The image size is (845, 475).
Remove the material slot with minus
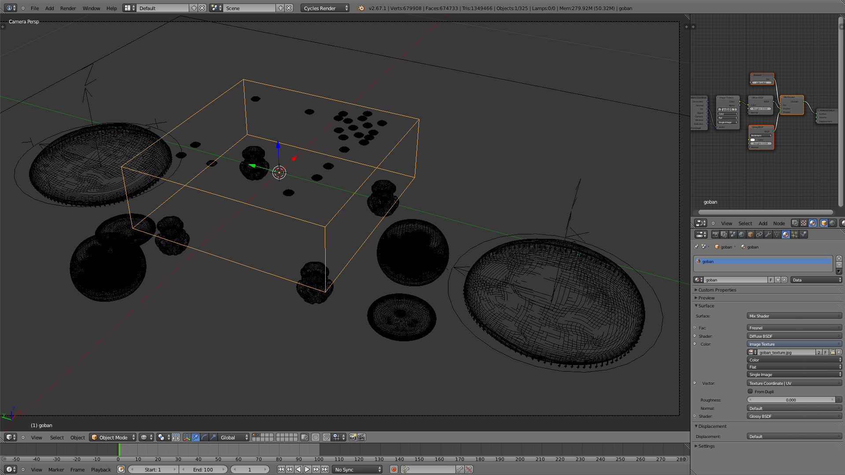point(839,265)
